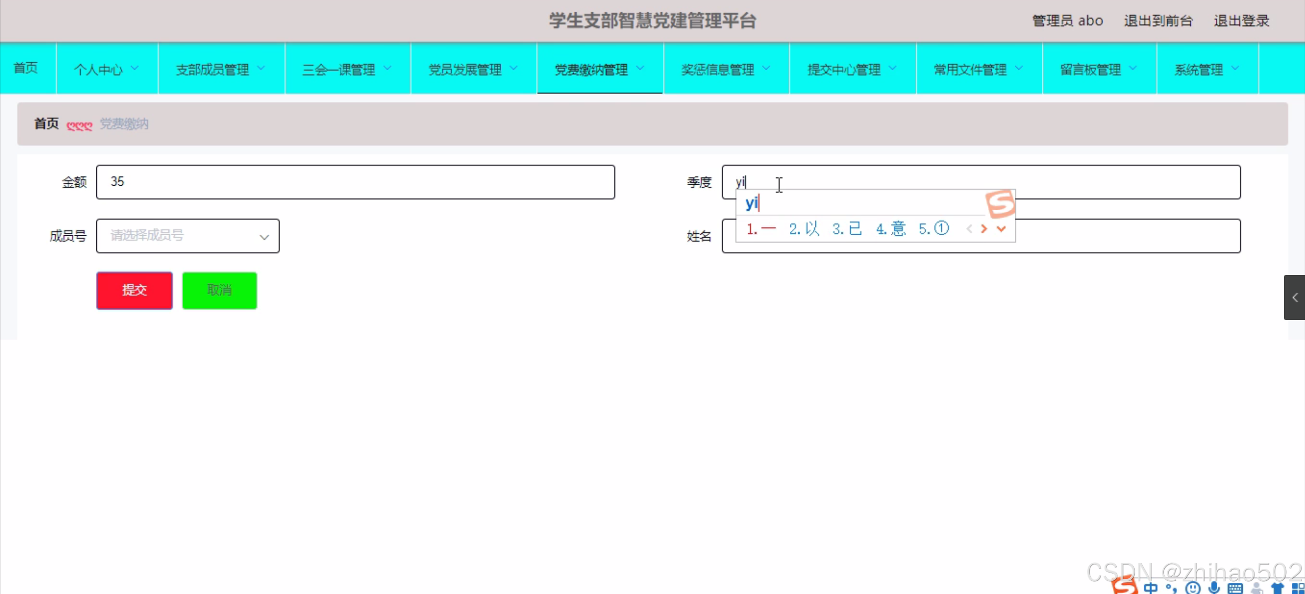Toggle Chinese/English input mode on IME bar

click(x=1150, y=588)
